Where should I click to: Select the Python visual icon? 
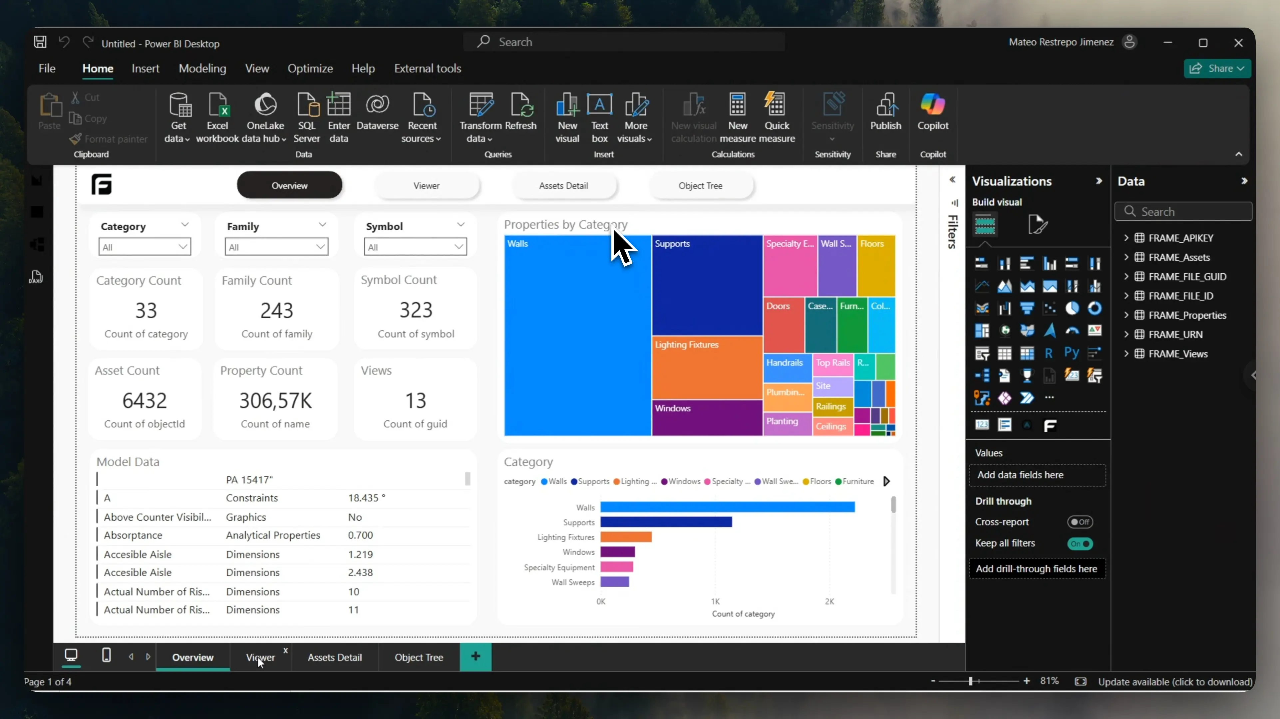click(x=1072, y=353)
